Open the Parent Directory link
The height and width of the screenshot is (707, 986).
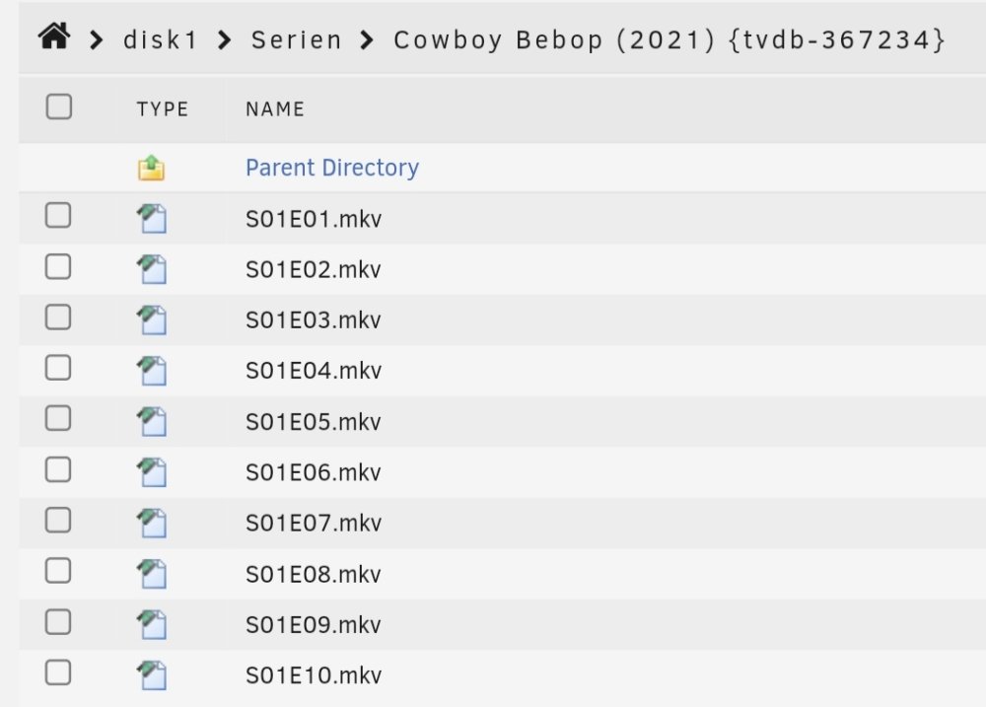pyautogui.click(x=332, y=168)
